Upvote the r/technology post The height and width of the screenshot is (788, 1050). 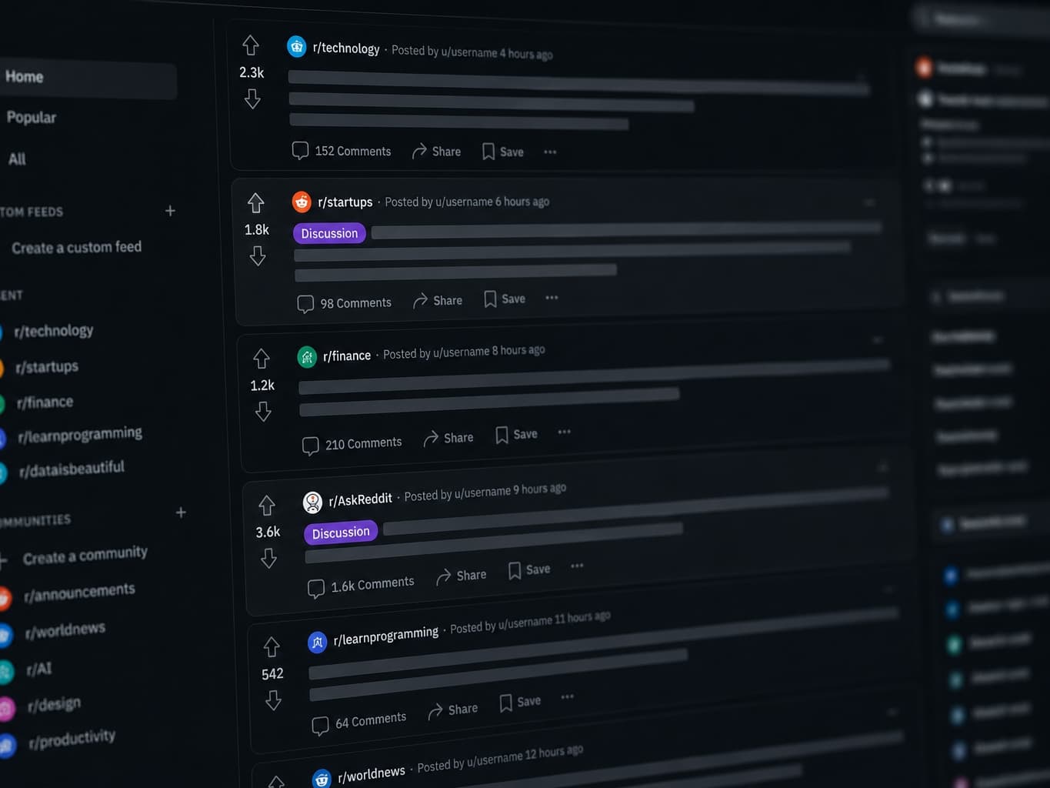251,45
